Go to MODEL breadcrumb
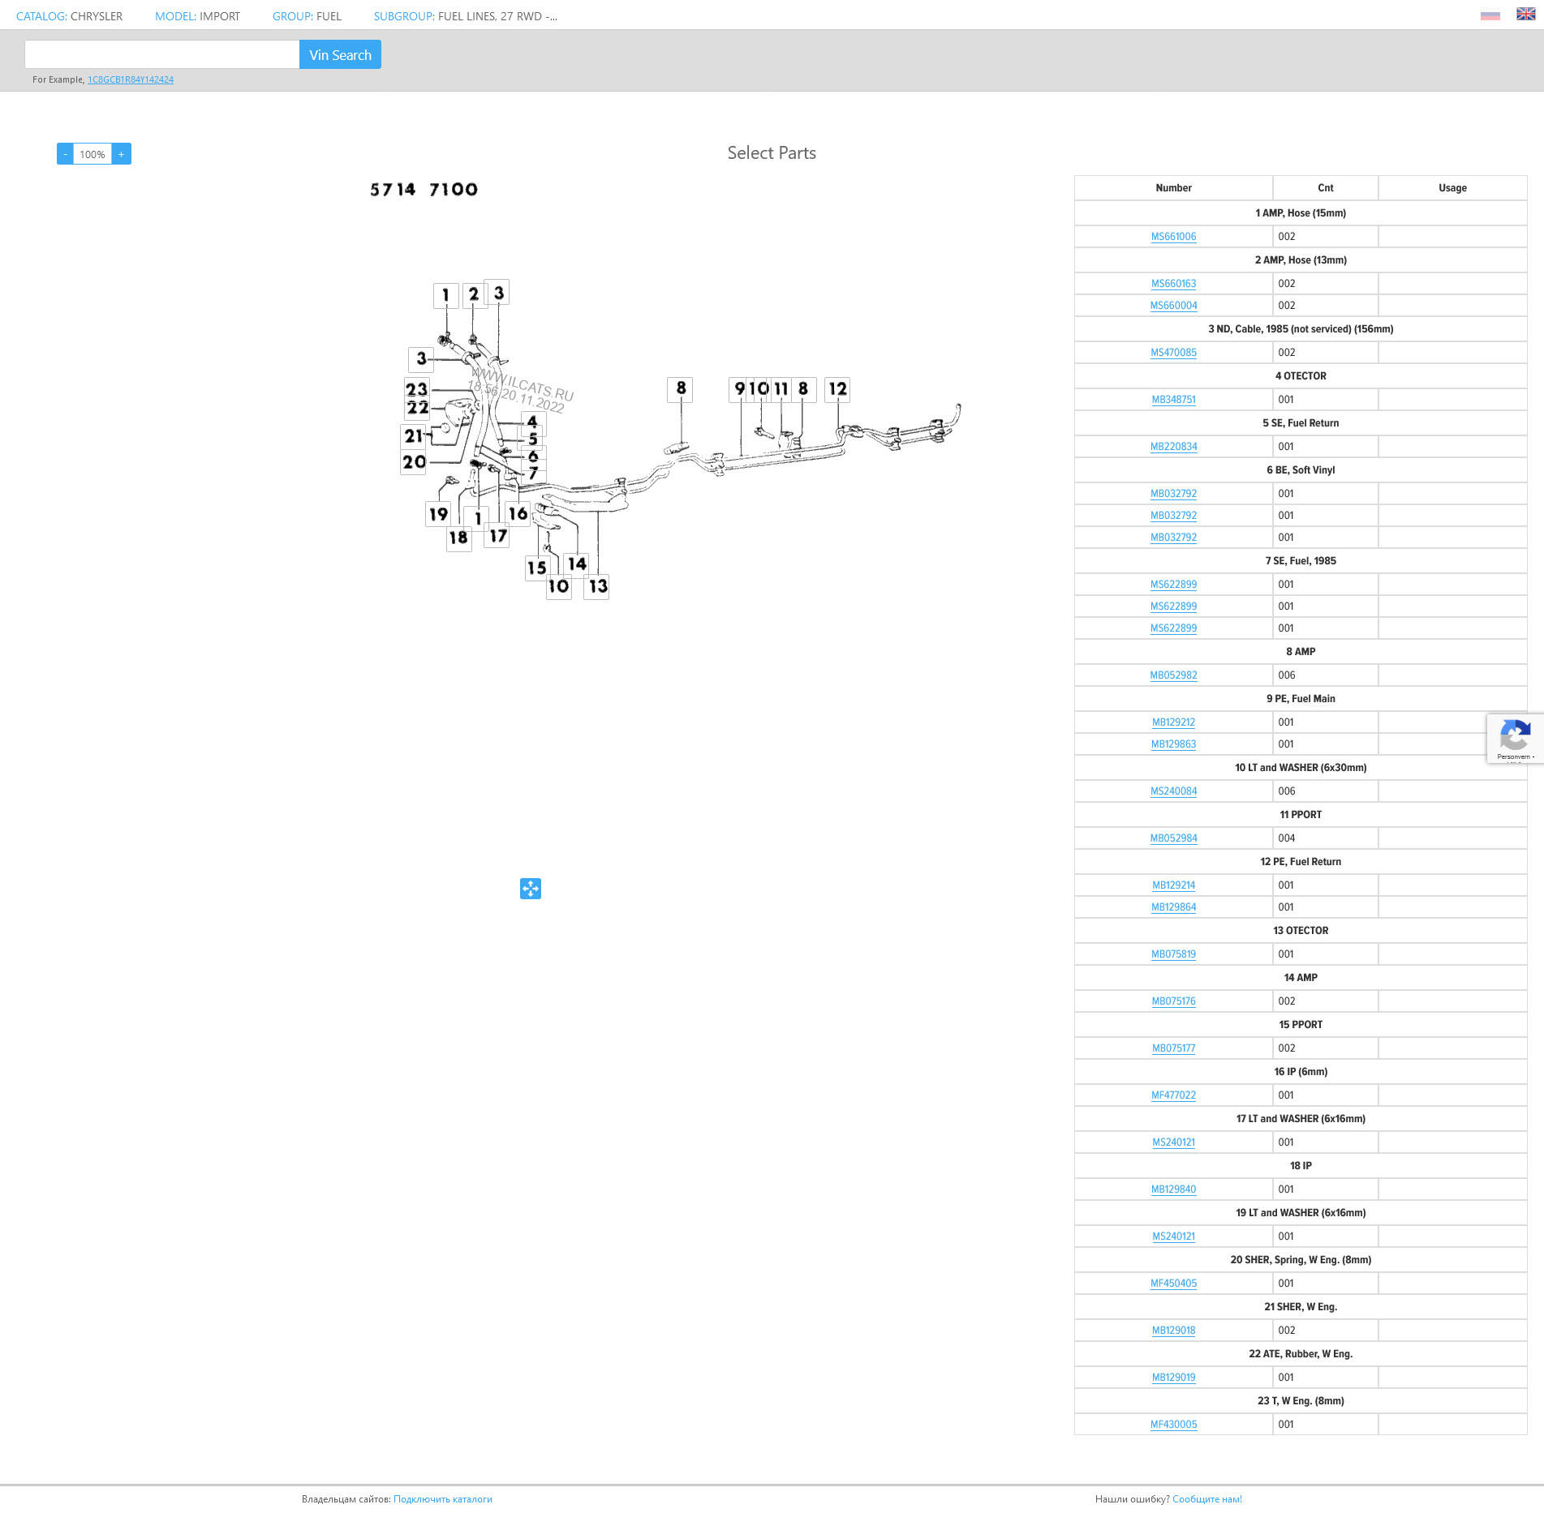Screen dimensions: 1544x1513 [175, 16]
